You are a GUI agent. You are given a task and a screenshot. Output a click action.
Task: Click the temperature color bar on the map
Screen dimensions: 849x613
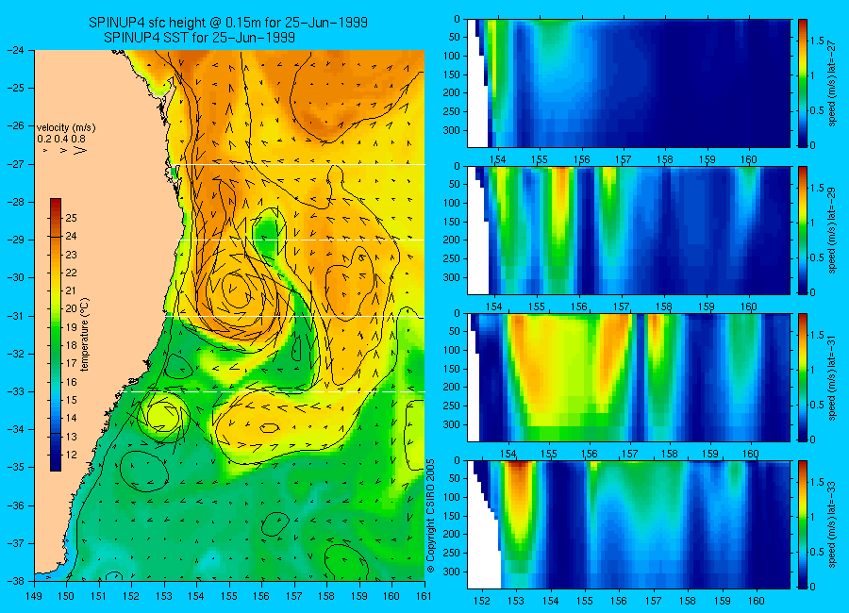point(56,335)
